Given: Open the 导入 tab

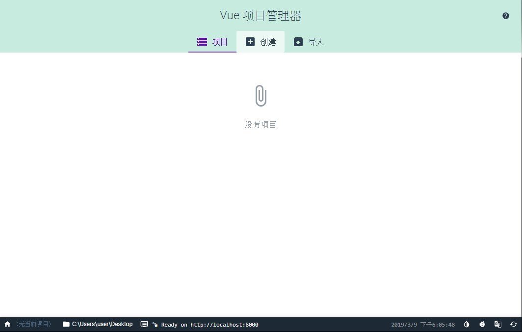Looking at the screenshot, I should [308, 42].
